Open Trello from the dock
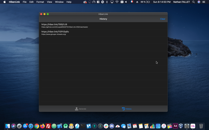 click(89, 126)
